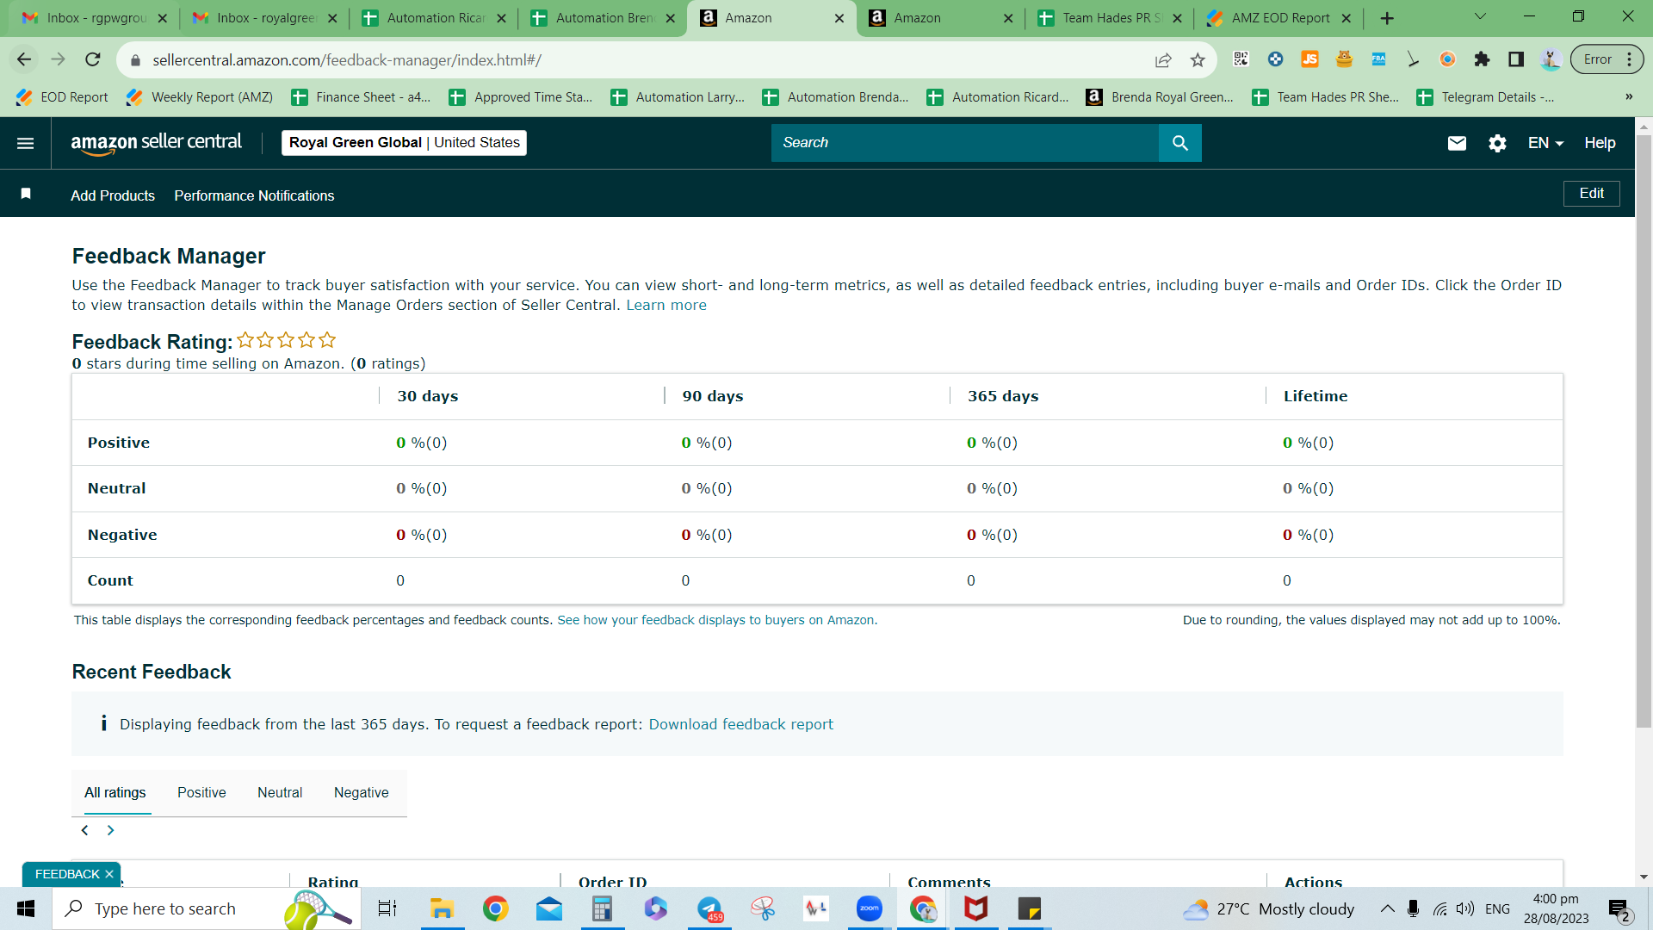Open the Seller Central hamburger menu
1653x930 pixels.
25,143
